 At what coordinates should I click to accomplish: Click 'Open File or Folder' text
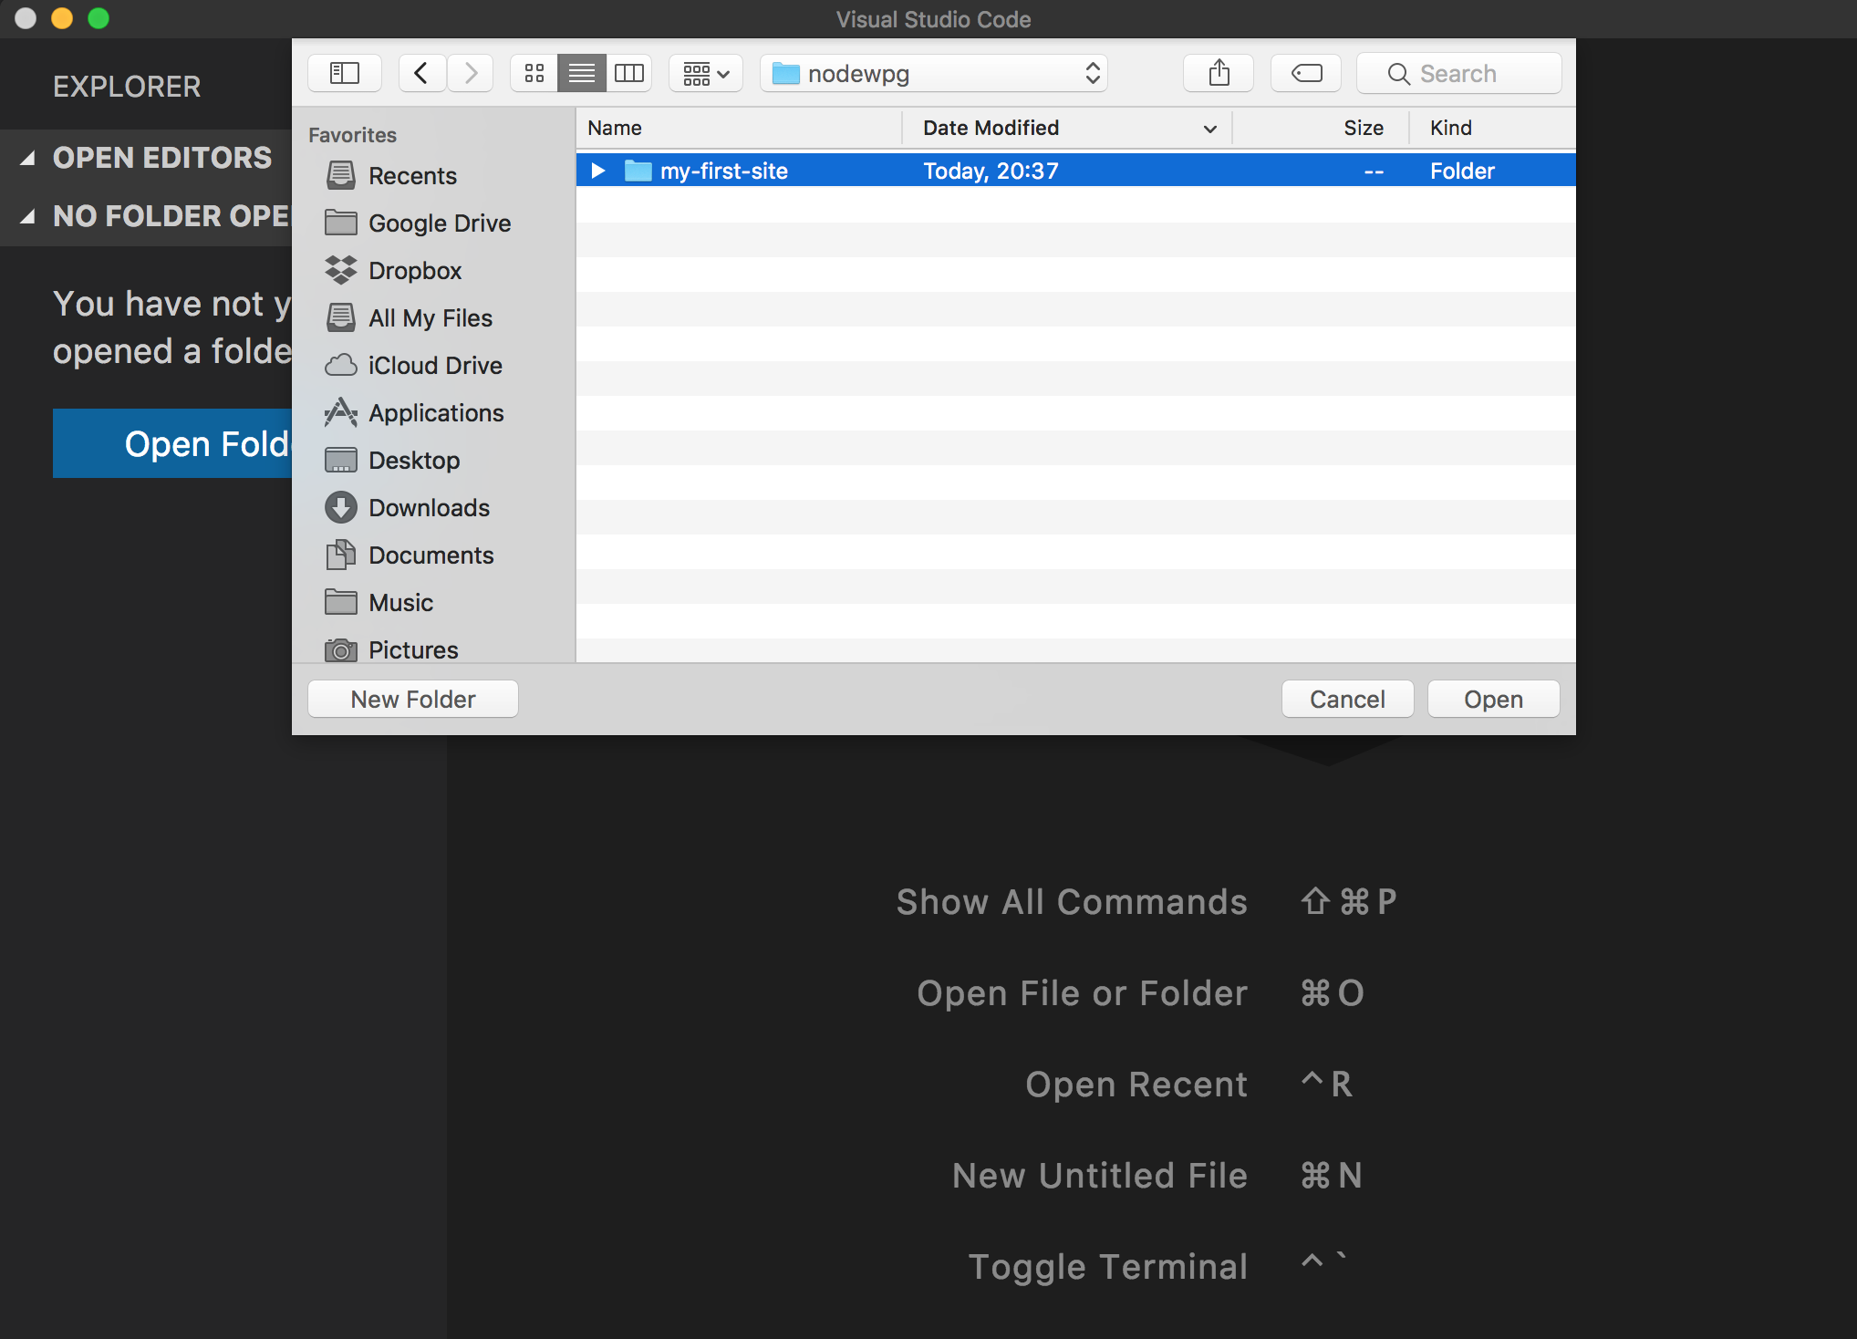point(1082,993)
